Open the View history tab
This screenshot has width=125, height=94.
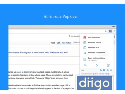[x=66, y=43]
